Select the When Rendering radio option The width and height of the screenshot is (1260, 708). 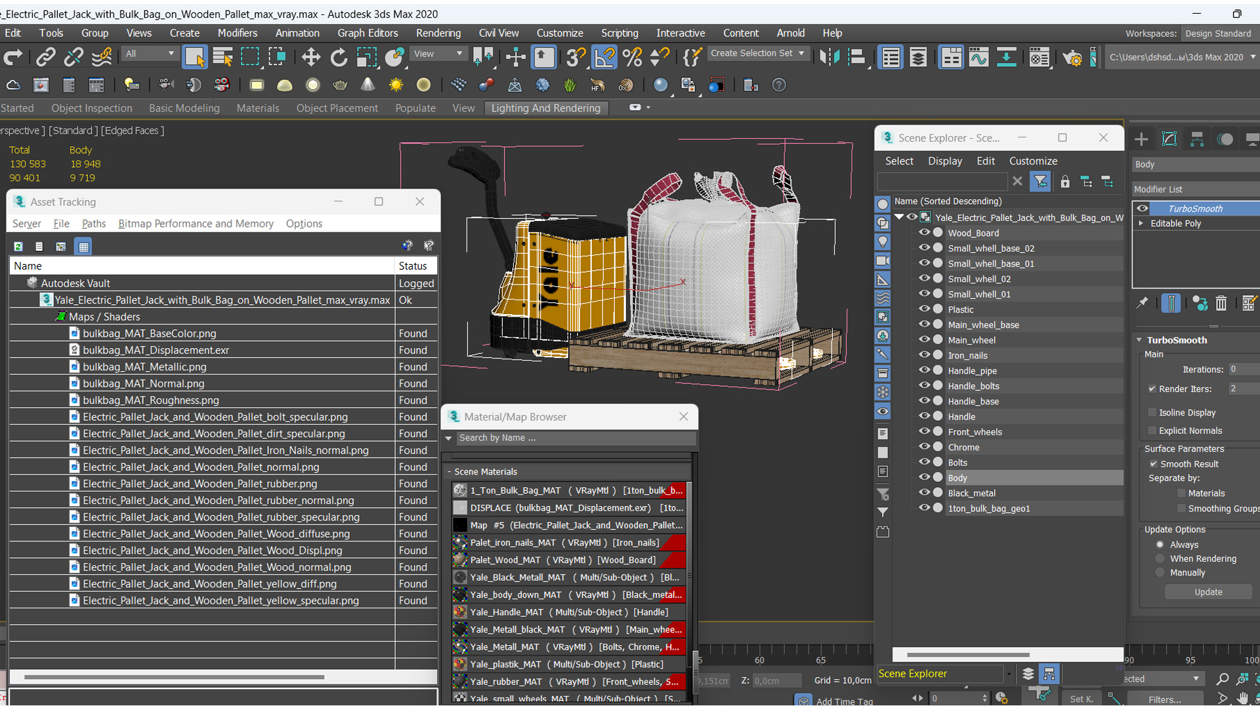point(1160,559)
